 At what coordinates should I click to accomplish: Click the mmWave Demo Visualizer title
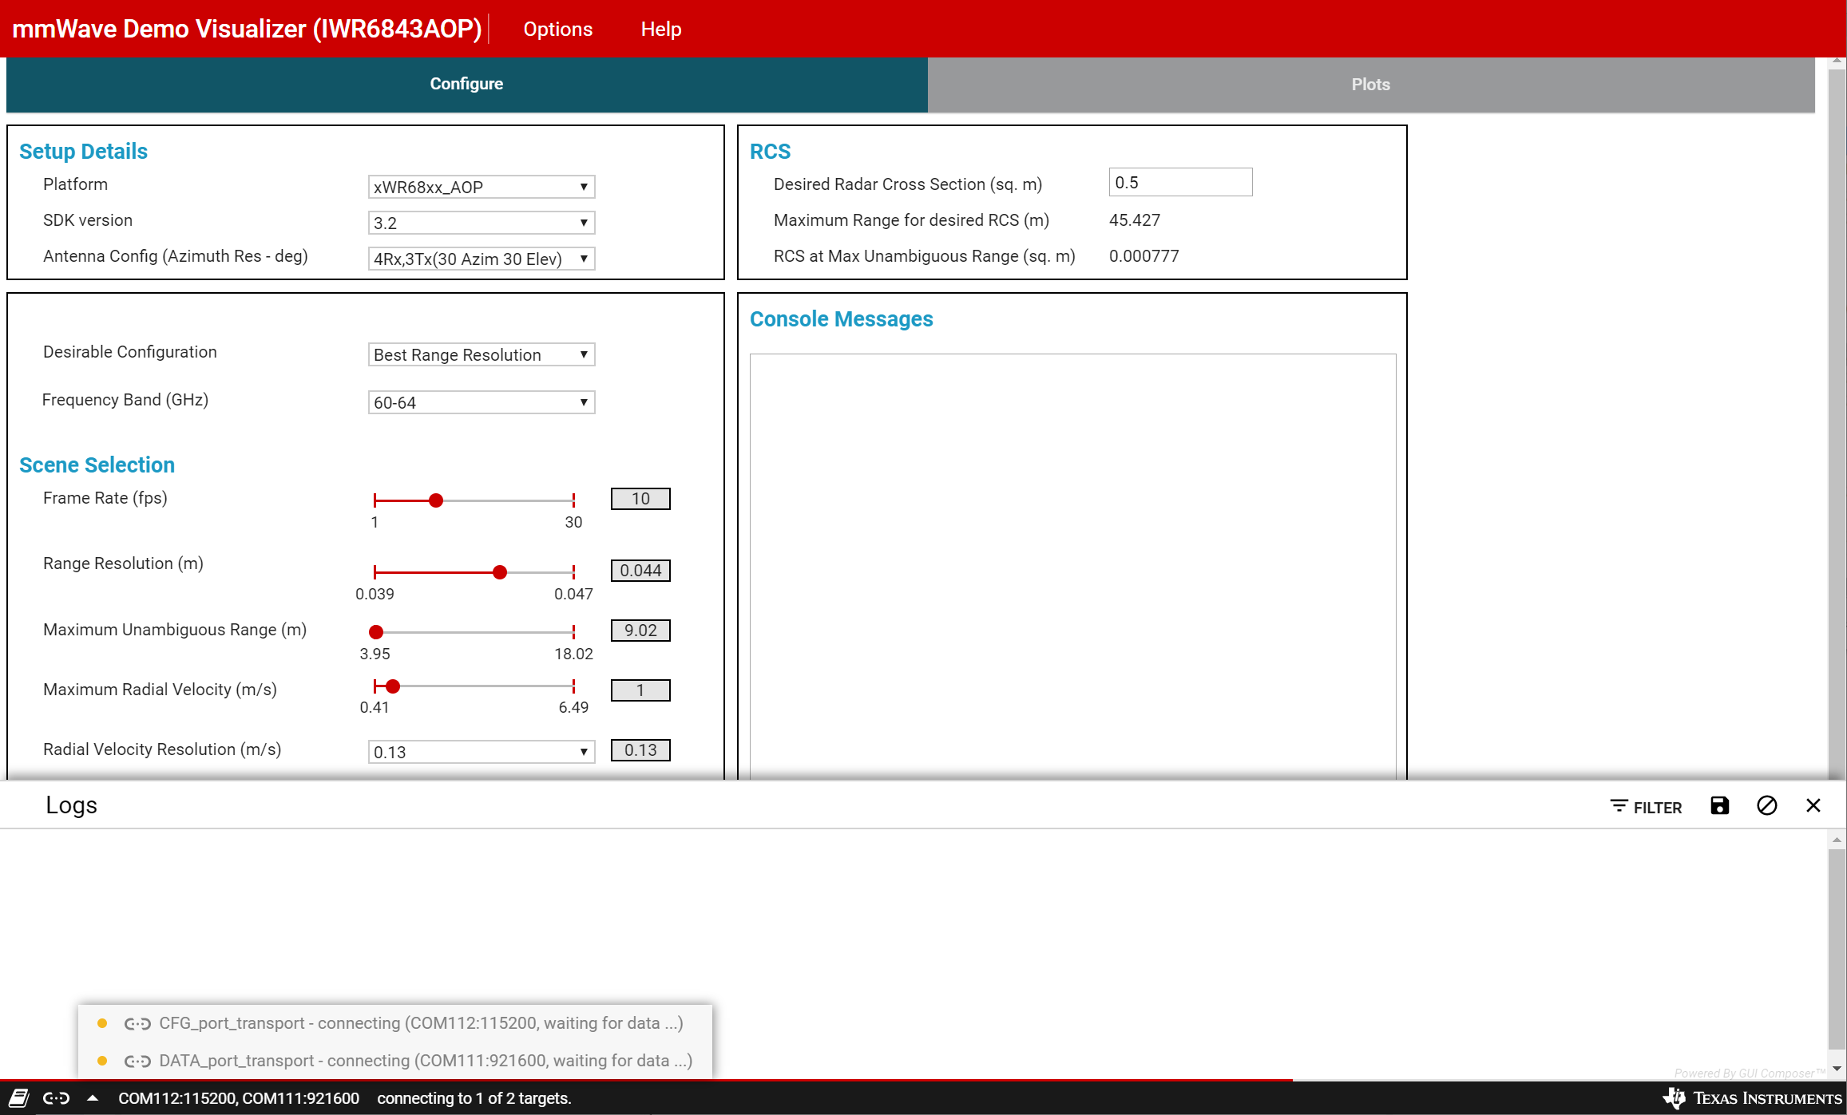(247, 29)
